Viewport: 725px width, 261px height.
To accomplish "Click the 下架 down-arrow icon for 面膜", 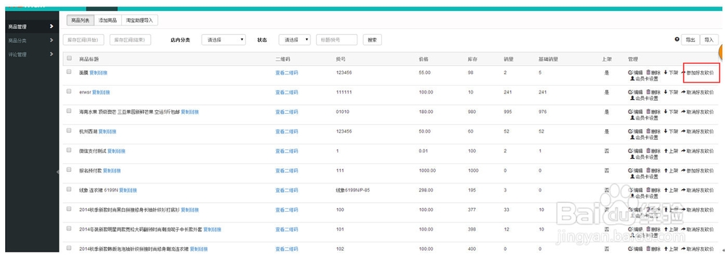I will (x=666, y=72).
